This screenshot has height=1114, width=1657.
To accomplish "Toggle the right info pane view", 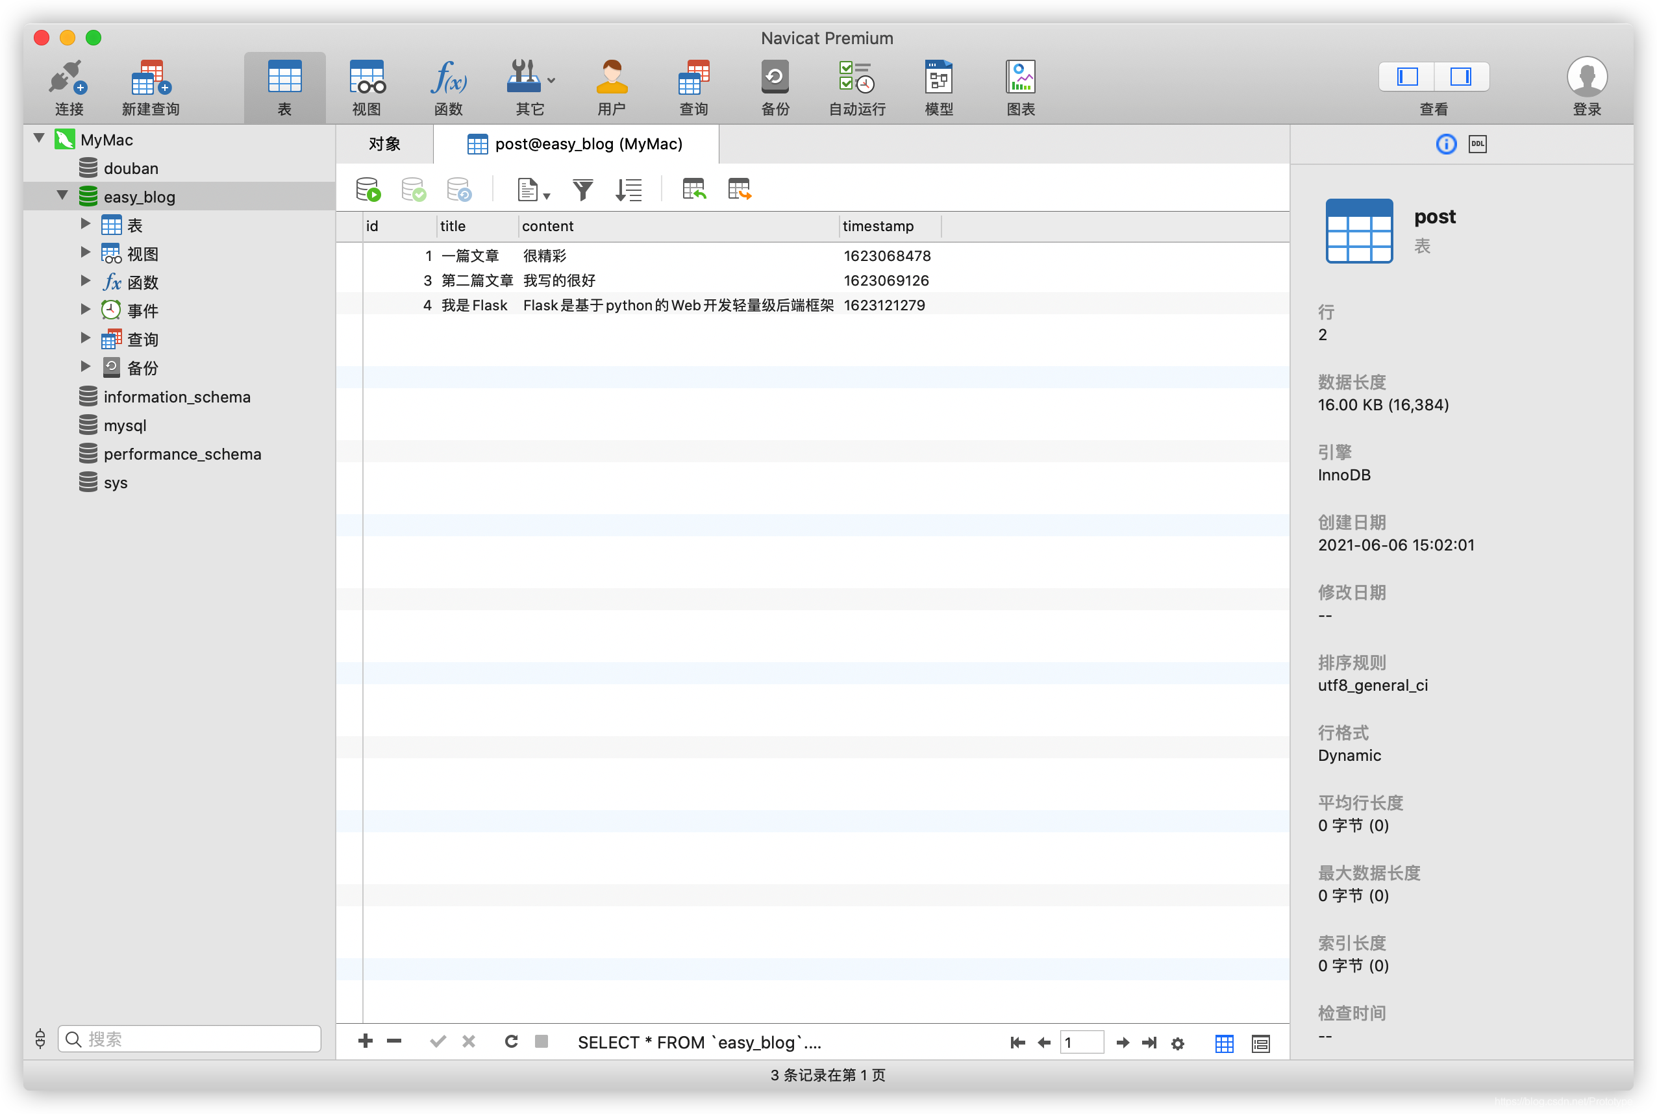I will coord(1461,77).
